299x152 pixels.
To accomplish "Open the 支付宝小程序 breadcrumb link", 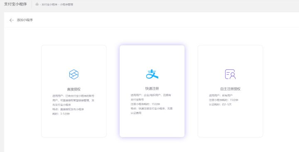I will click(49, 5).
